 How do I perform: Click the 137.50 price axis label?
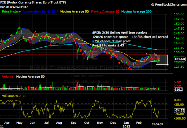(179, 48)
